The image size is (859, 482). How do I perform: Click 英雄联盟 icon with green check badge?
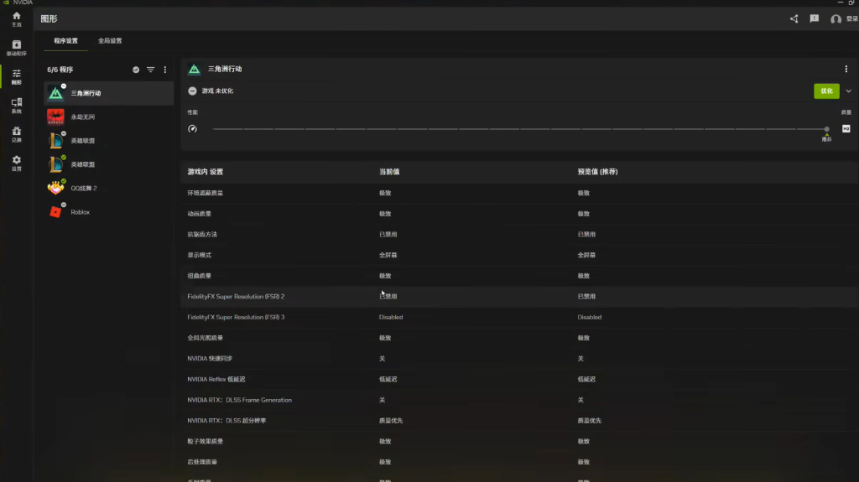coord(55,164)
